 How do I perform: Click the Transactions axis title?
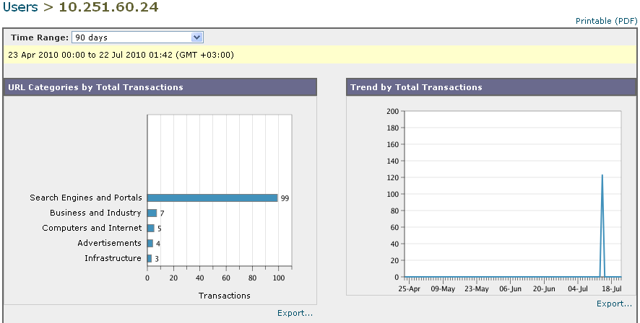point(224,296)
